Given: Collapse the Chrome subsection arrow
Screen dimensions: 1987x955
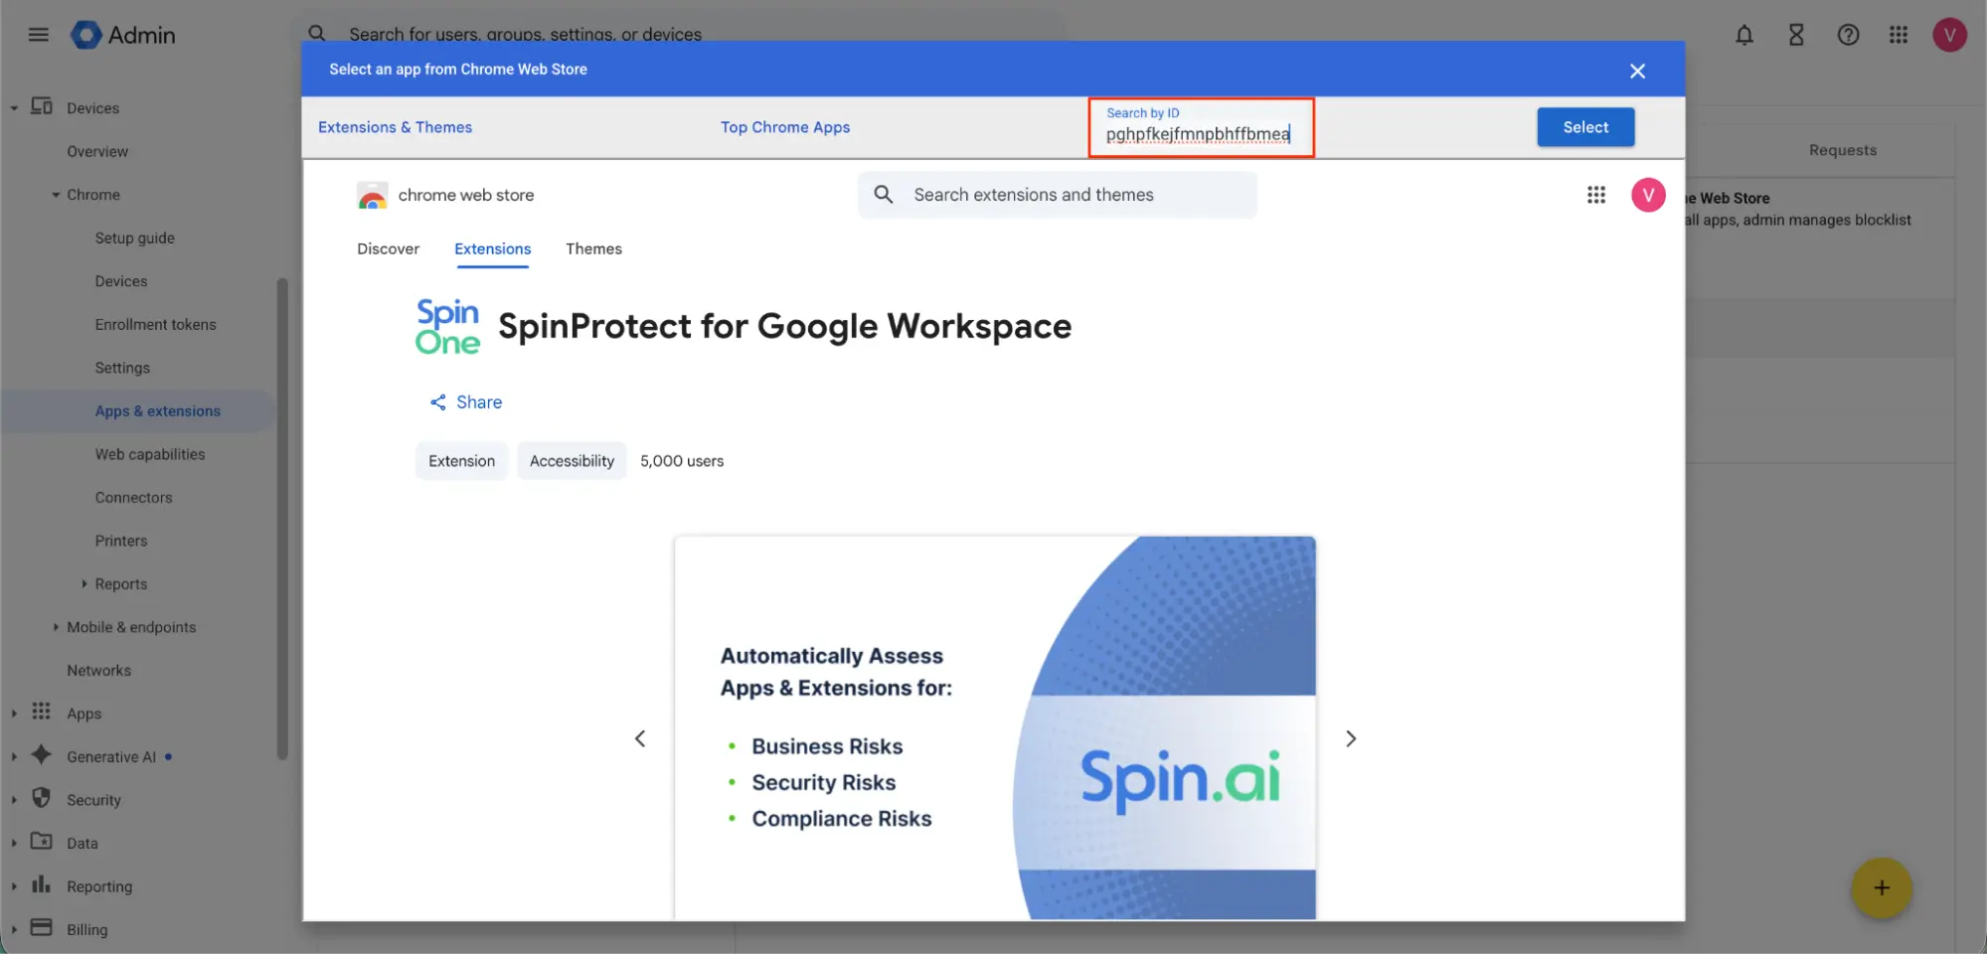Looking at the screenshot, I should 56,195.
